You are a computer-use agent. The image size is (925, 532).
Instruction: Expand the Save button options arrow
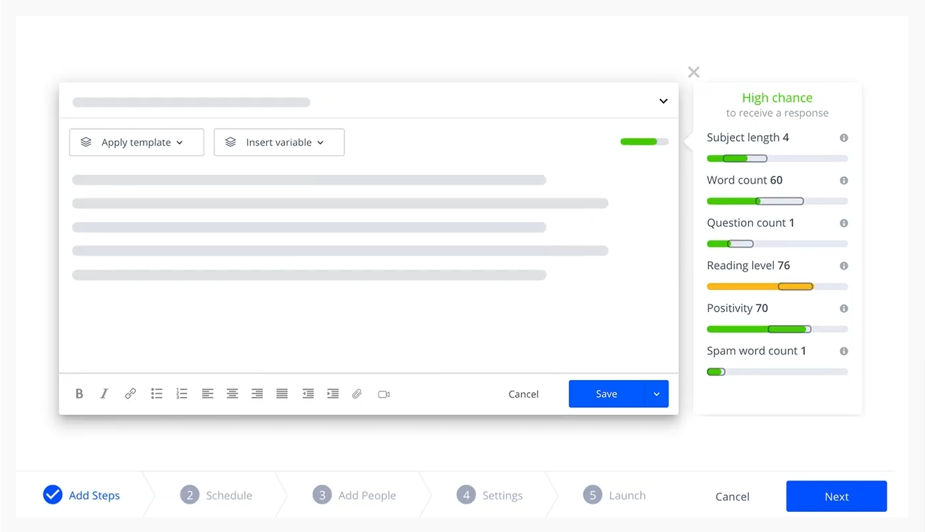tap(656, 394)
